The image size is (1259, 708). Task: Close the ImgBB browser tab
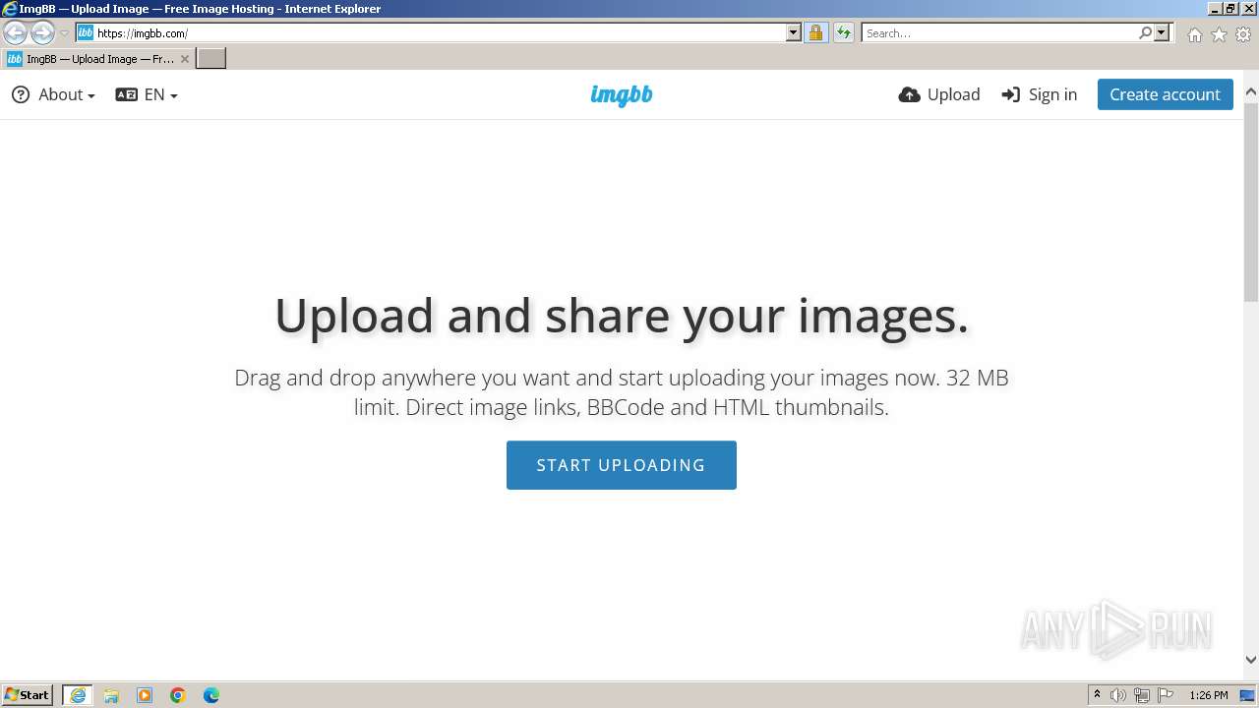184,59
